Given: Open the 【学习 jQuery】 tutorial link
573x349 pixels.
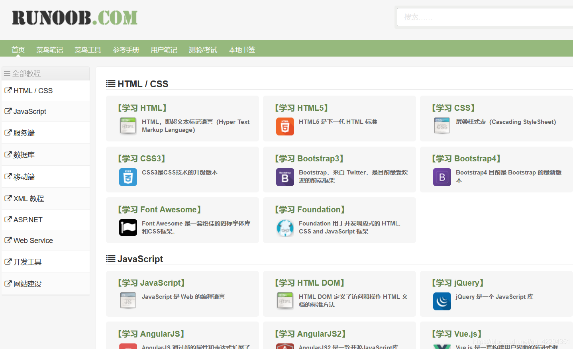Looking at the screenshot, I should pyautogui.click(x=457, y=283).
